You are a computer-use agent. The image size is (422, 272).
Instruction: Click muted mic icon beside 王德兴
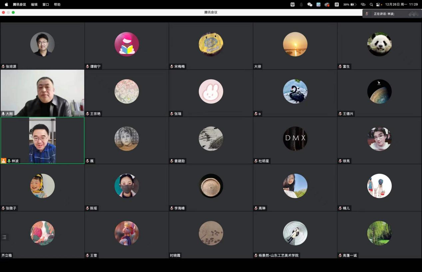[x=340, y=114]
